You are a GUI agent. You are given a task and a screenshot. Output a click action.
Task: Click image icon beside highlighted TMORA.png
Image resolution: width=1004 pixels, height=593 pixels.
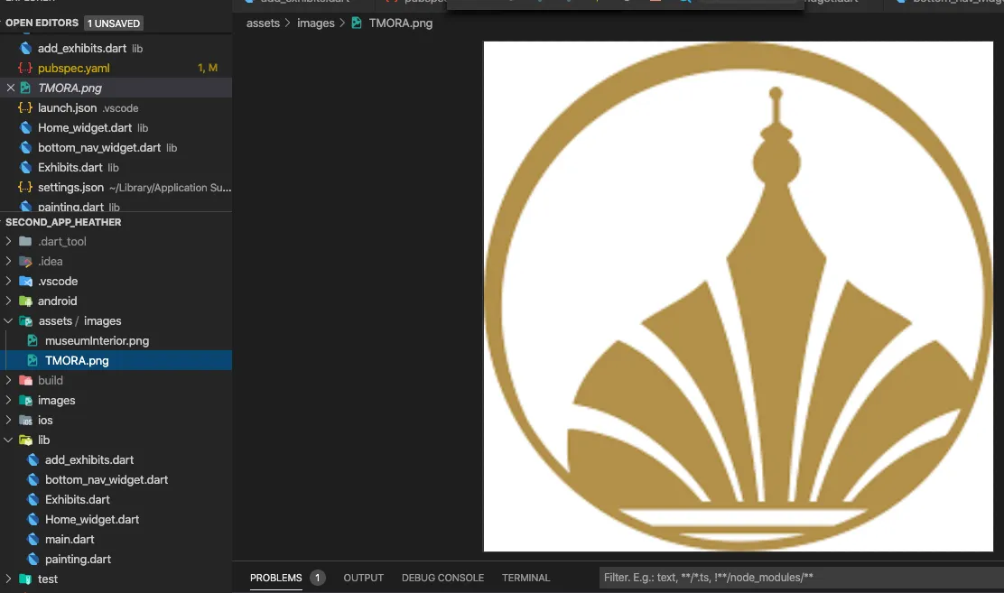[x=33, y=360]
